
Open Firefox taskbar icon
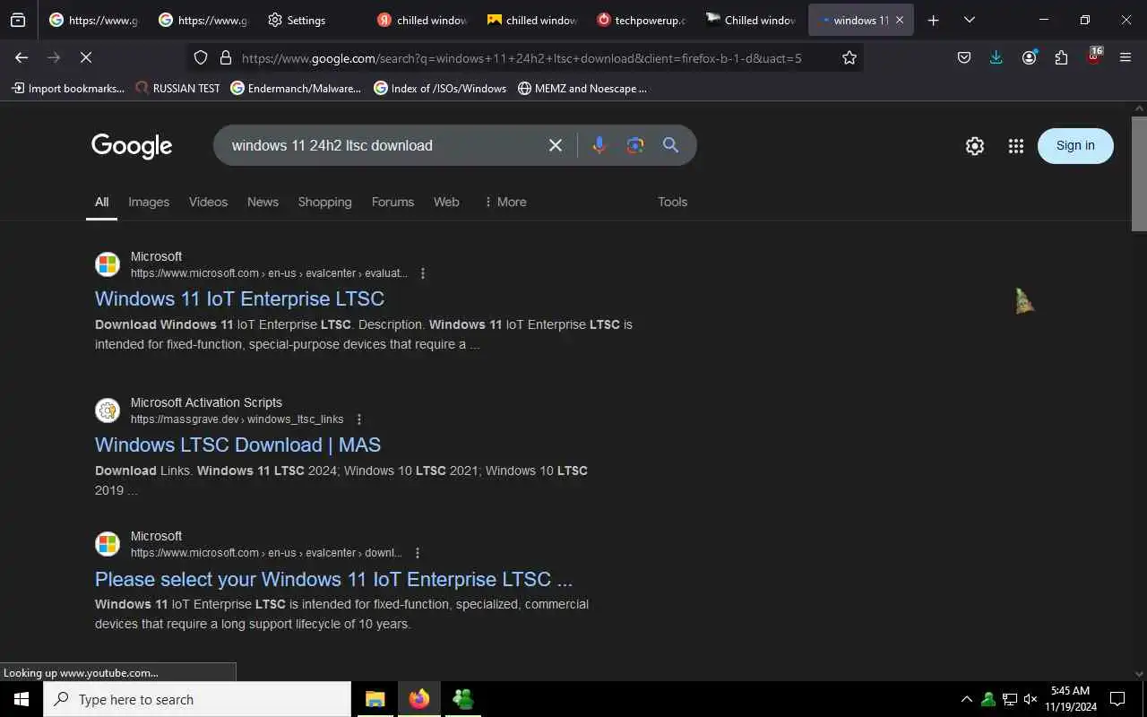pos(419,699)
